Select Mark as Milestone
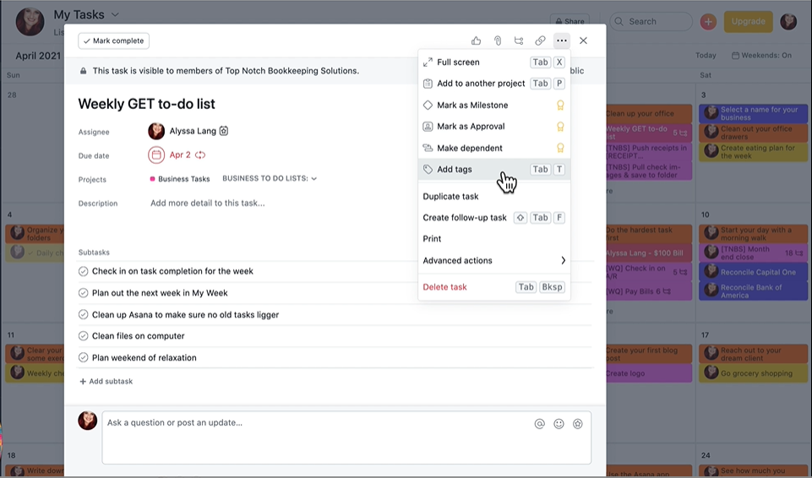The height and width of the screenshot is (478, 812). coord(494,105)
